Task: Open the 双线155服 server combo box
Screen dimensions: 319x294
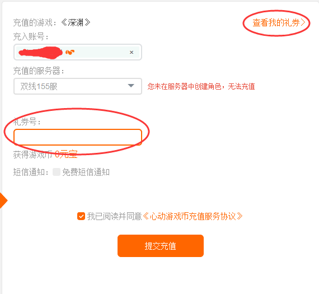Action: 78,86
